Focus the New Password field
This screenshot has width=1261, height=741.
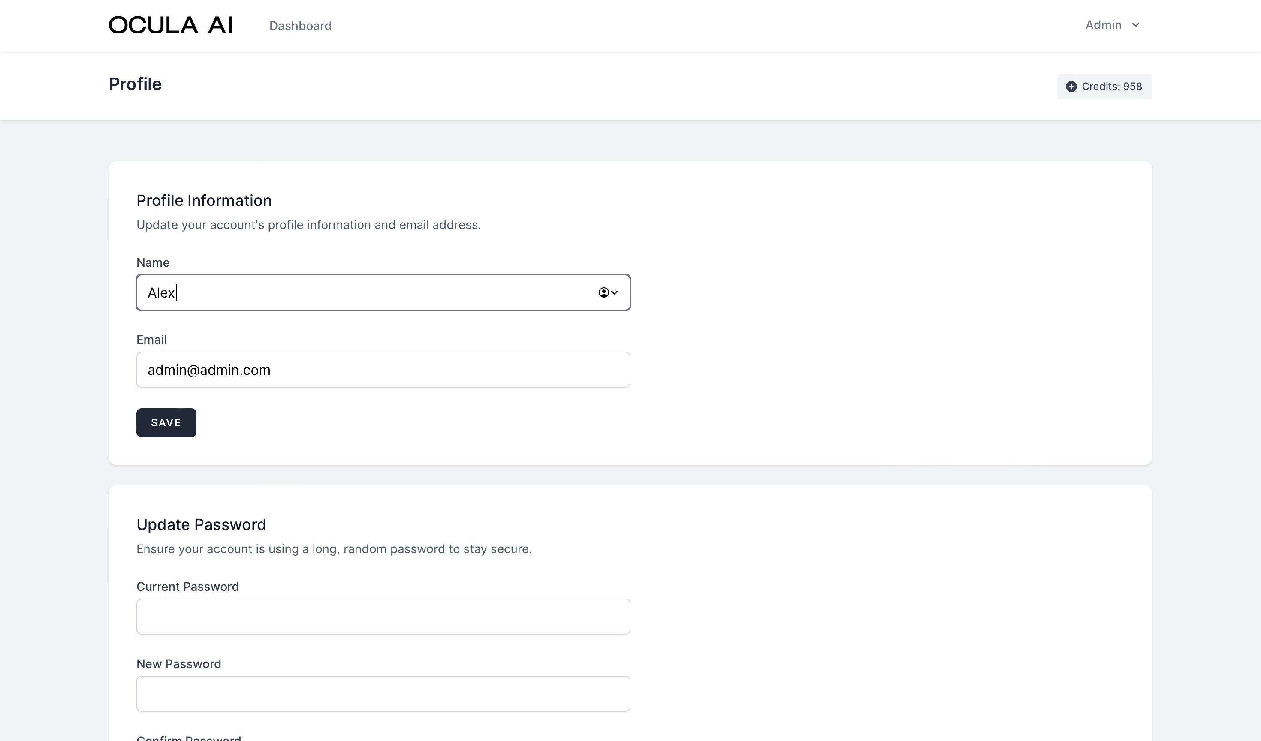[x=383, y=694]
